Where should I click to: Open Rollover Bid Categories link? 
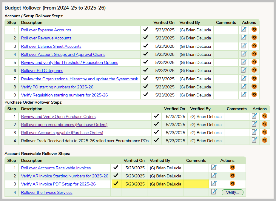coord(42,71)
